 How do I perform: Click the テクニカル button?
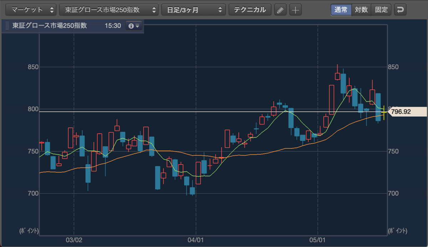(250, 10)
